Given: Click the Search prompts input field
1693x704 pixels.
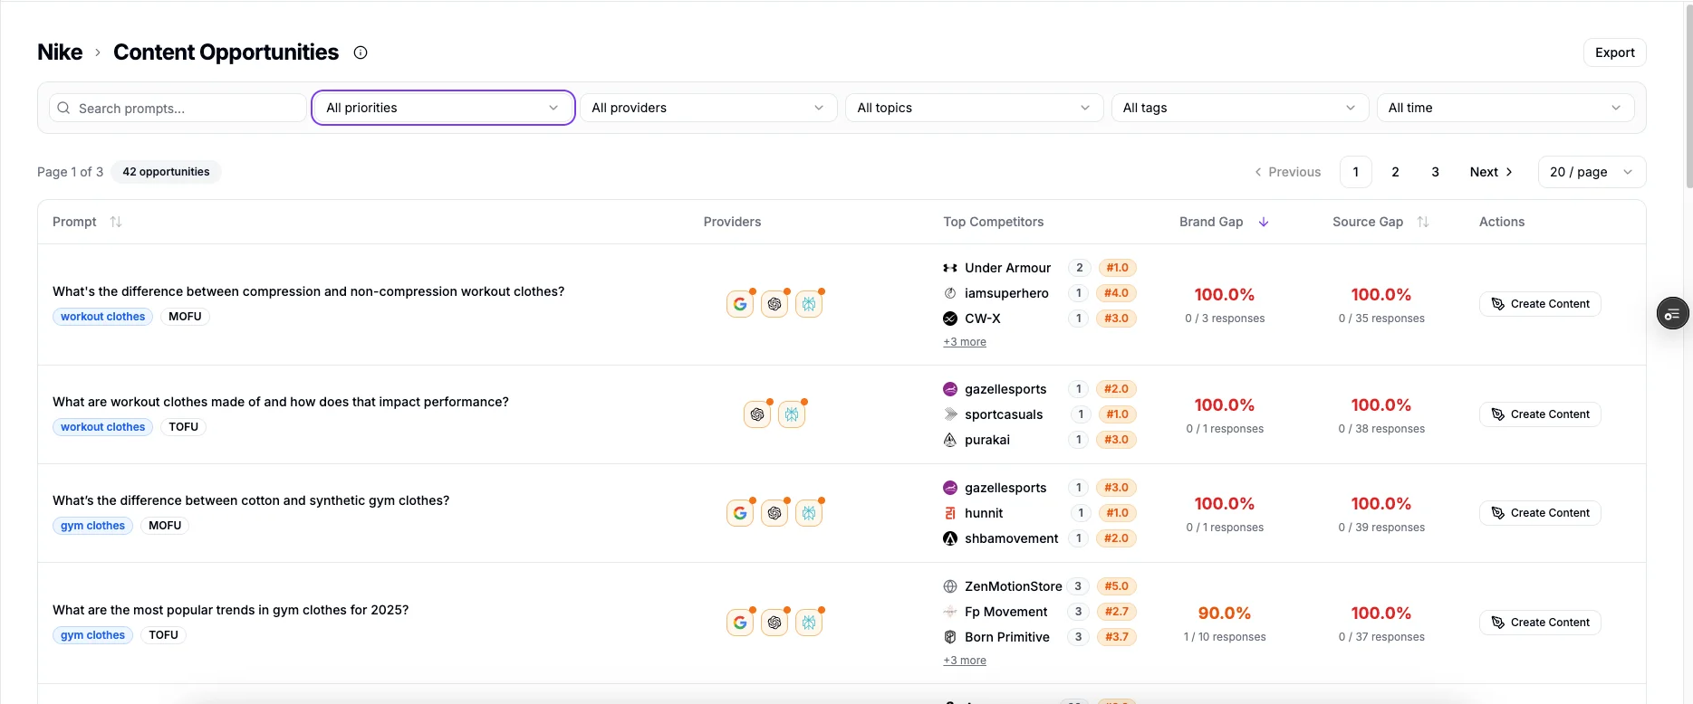Looking at the screenshot, I should [x=178, y=108].
